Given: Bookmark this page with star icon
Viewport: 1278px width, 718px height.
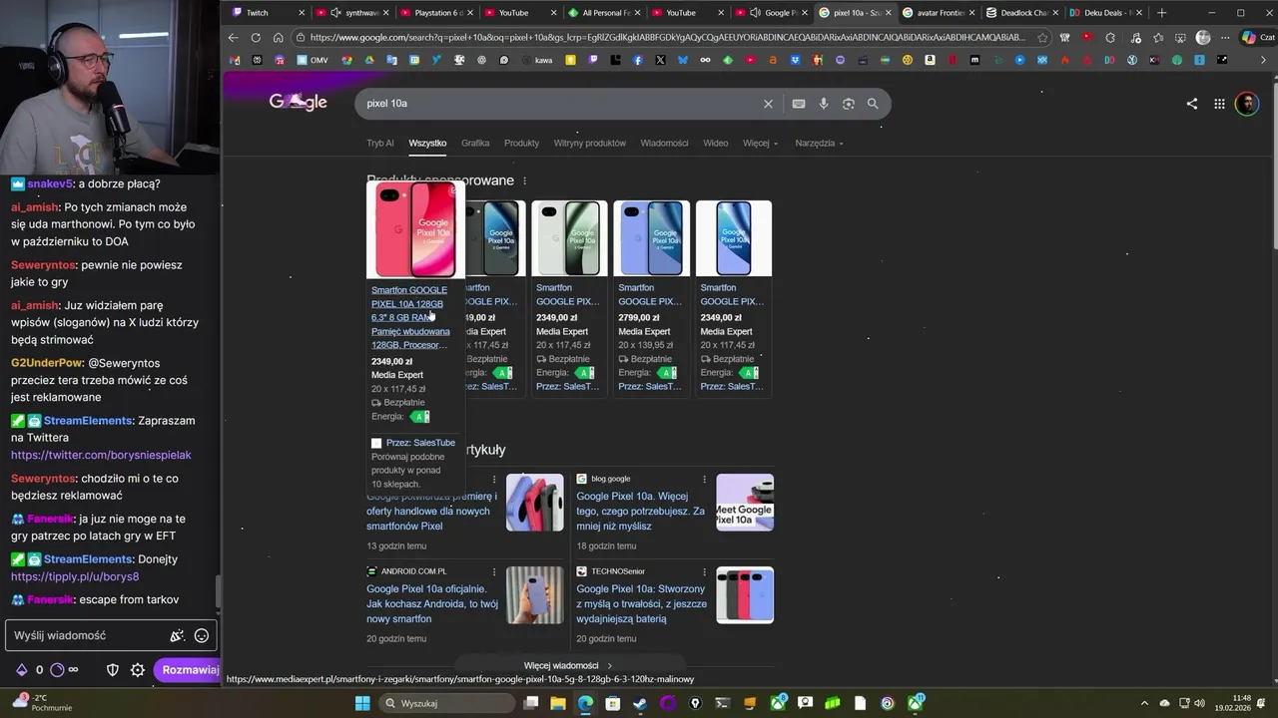Looking at the screenshot, I should 1042,38.
